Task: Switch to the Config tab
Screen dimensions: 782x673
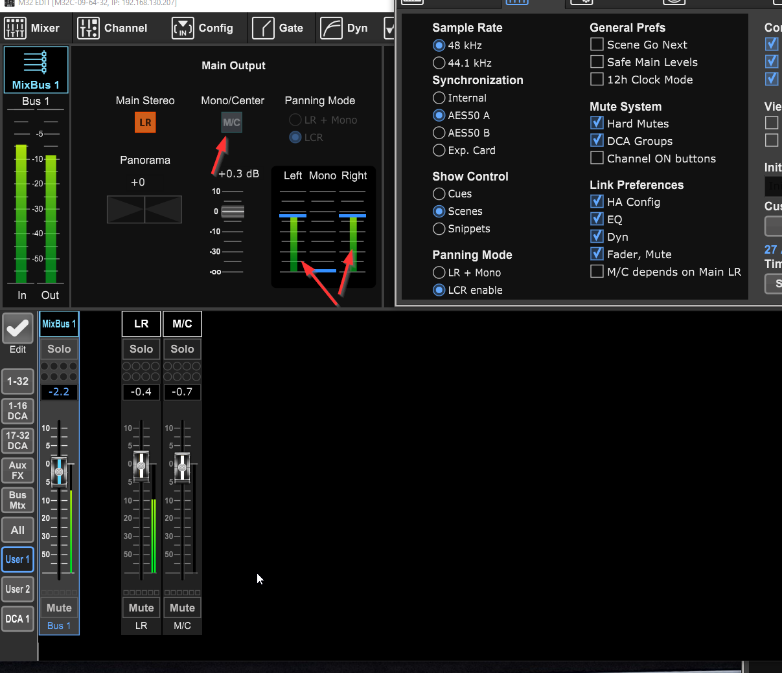Action: pos(202,28)
